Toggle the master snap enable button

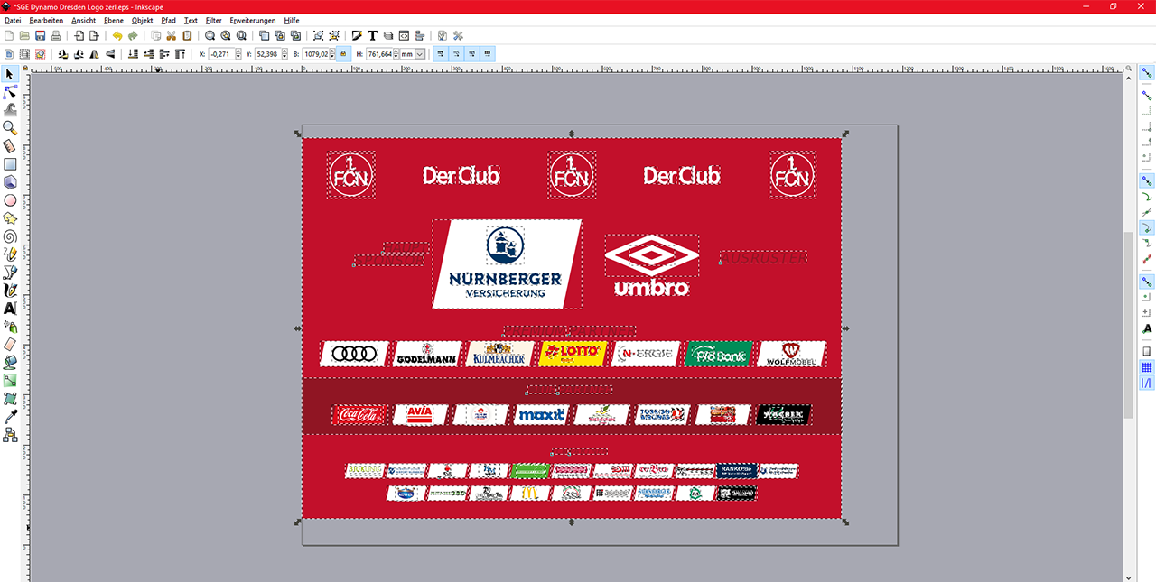[x=1146, y=72]
